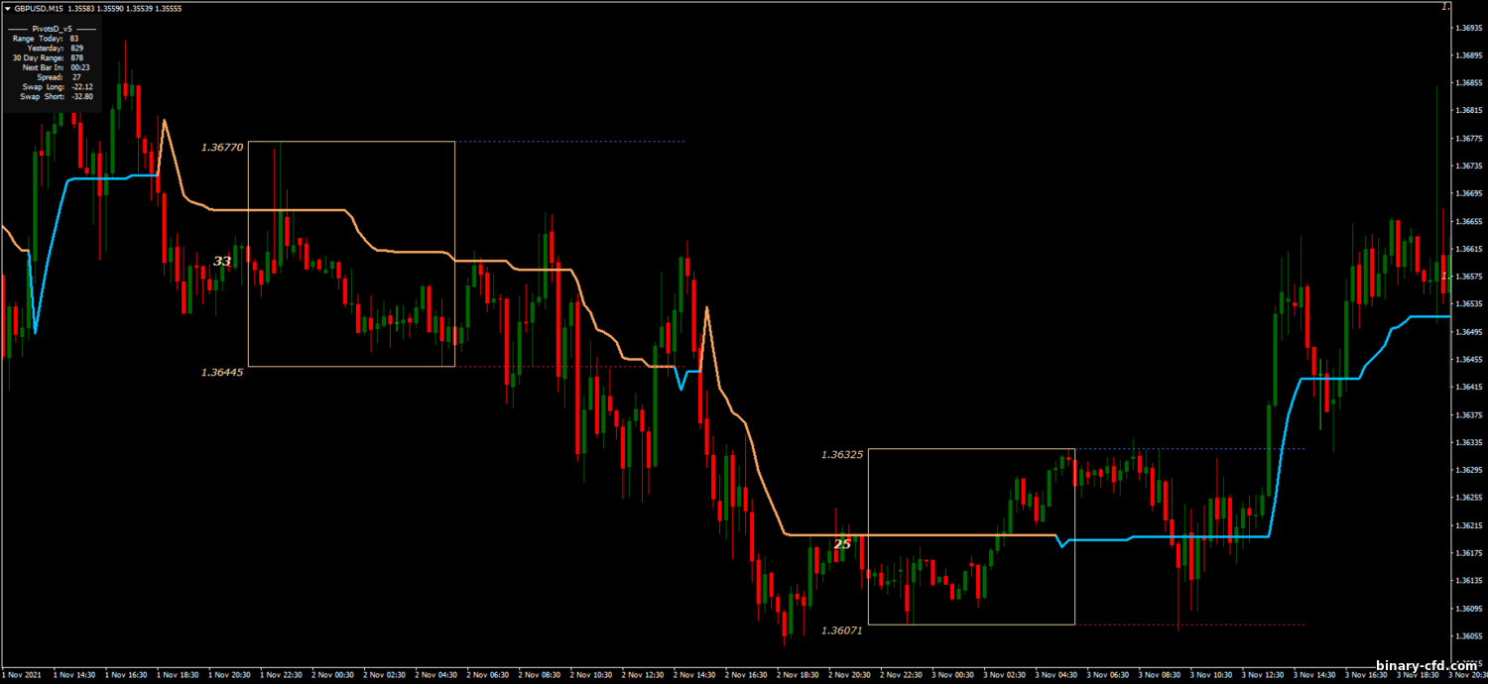Click the GBPUSD,M15 chart title text
1488x684 pixels.
[x=39, y=8]
